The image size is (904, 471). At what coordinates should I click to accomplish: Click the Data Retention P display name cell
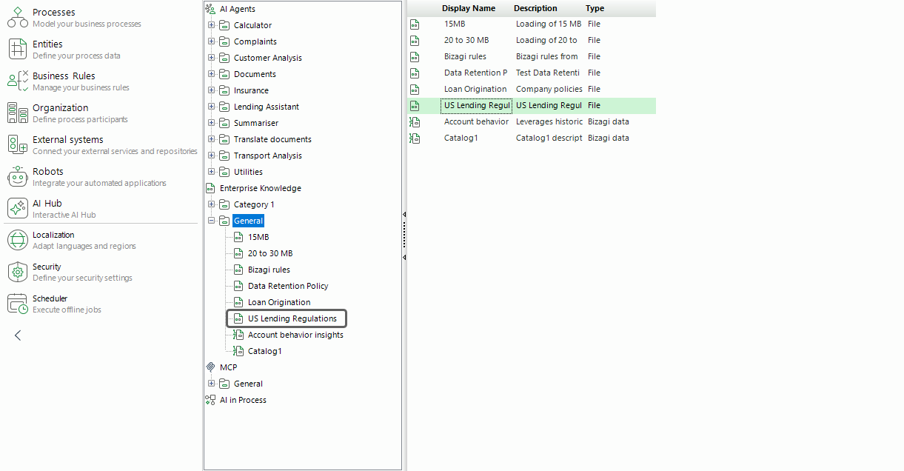(476, 73)
